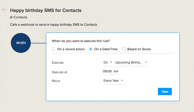Viewport: 194px width, 112px height.
Task: Choose the Based on Score radio option
Action: tap(124, 49)
